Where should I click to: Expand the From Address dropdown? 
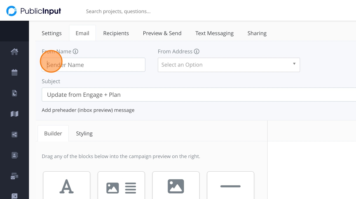click(x=229, y=65)
